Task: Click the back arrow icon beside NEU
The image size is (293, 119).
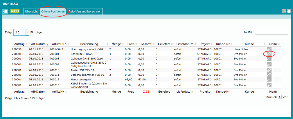Action: coord(5,11)
